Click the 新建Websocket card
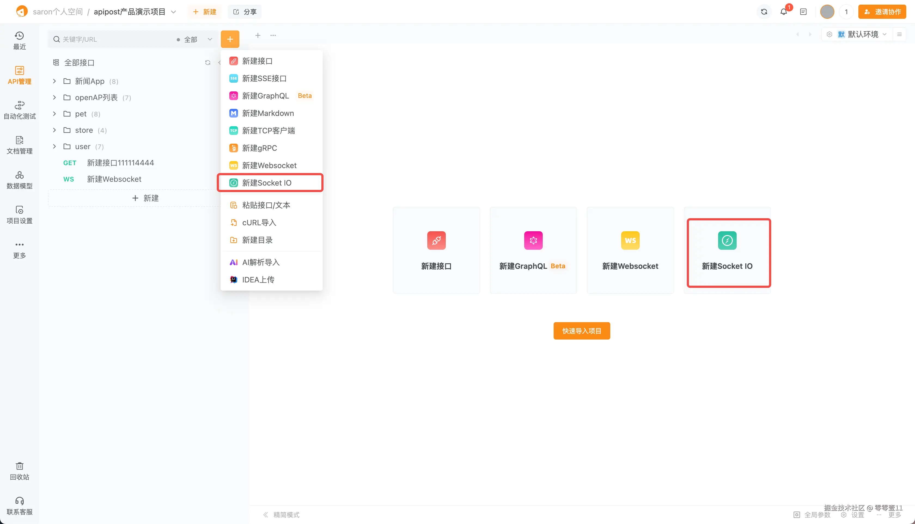 pos(630,251)
